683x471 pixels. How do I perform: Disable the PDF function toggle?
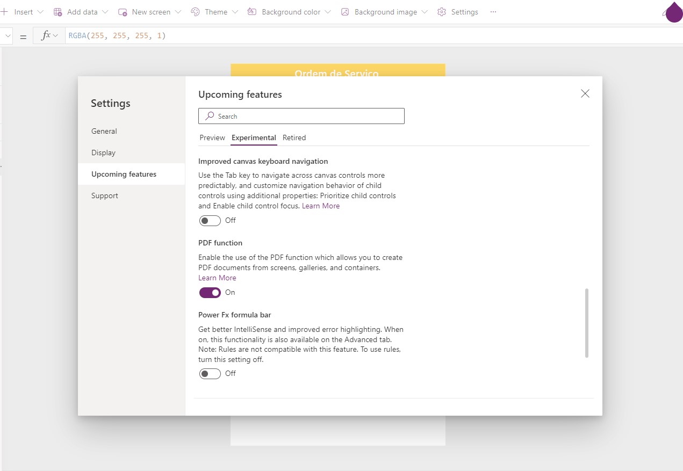[x=210, y=292]
